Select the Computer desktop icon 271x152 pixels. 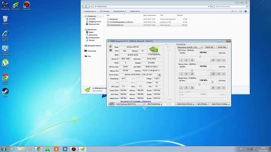tap(5, 5)
